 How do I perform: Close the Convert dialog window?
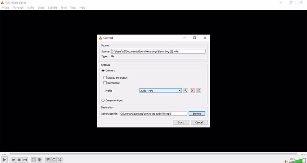[205, 38]
